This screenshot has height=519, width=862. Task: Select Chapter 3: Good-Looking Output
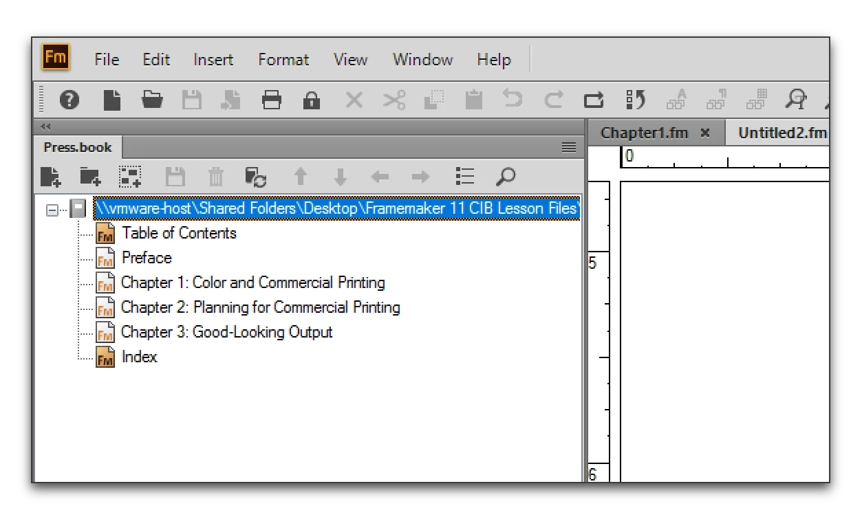tap(227, 332)
